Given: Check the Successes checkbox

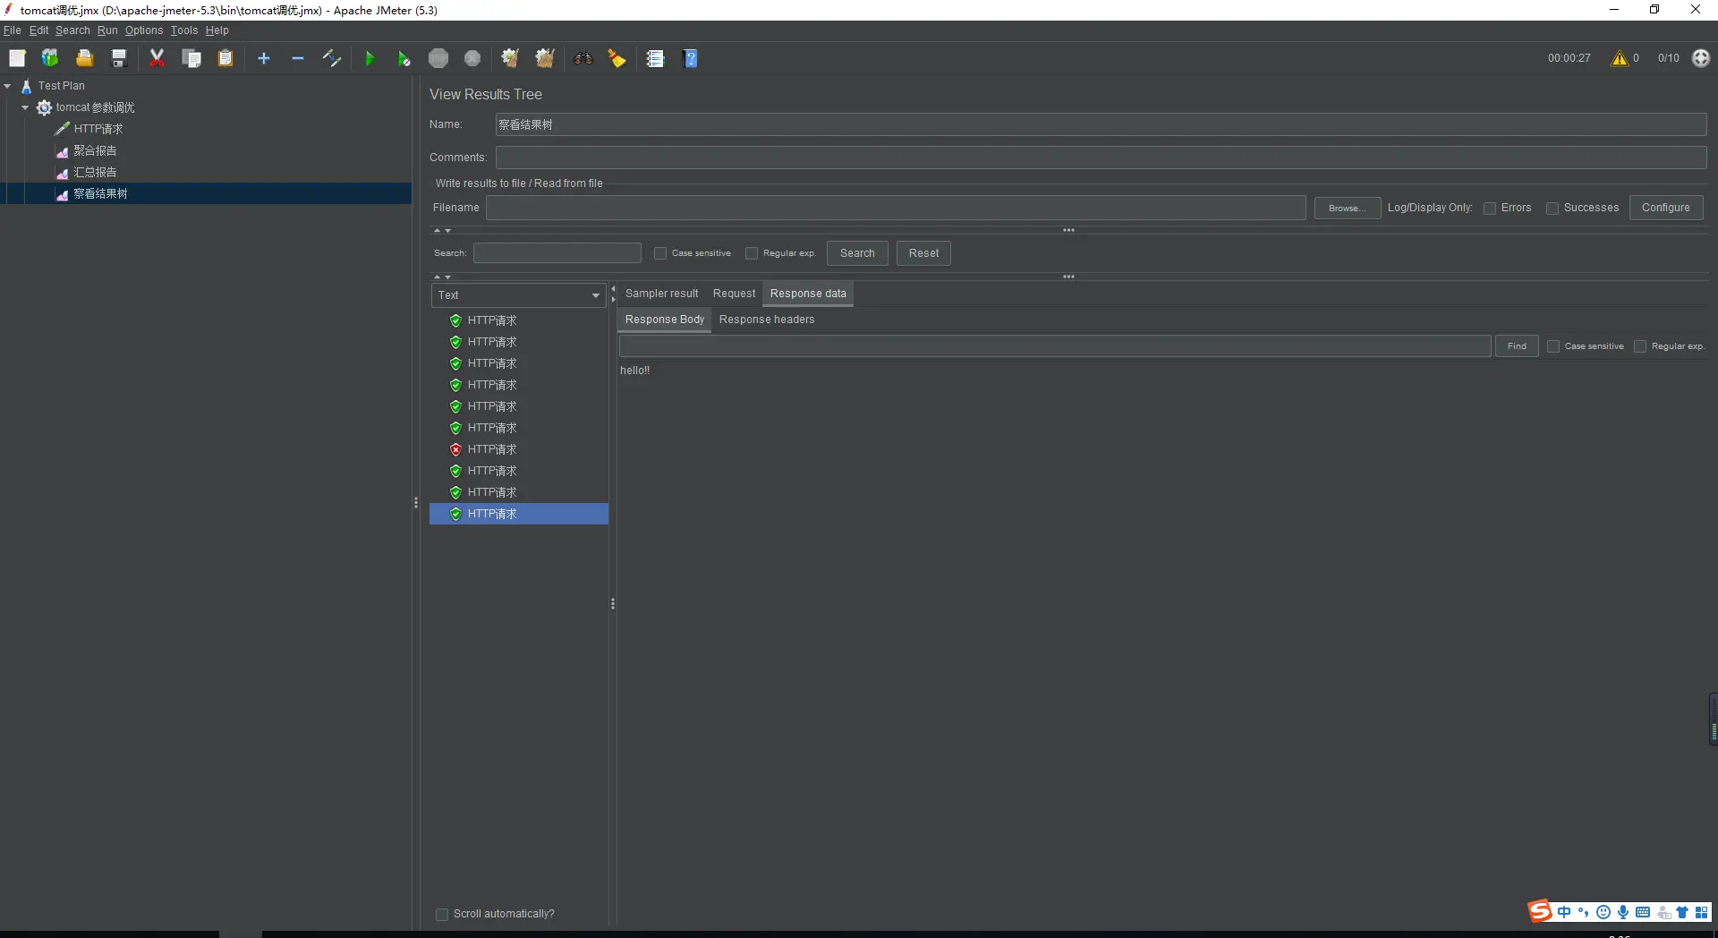Looking at the screenshot, I should point(1552,208).
